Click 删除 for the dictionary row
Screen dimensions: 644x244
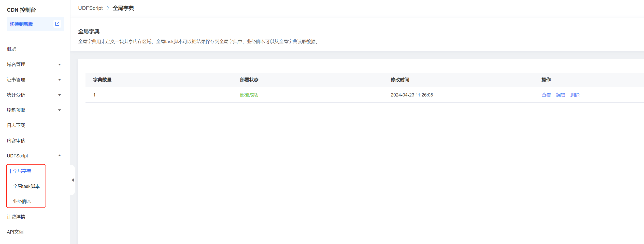(x=575, y=95)
